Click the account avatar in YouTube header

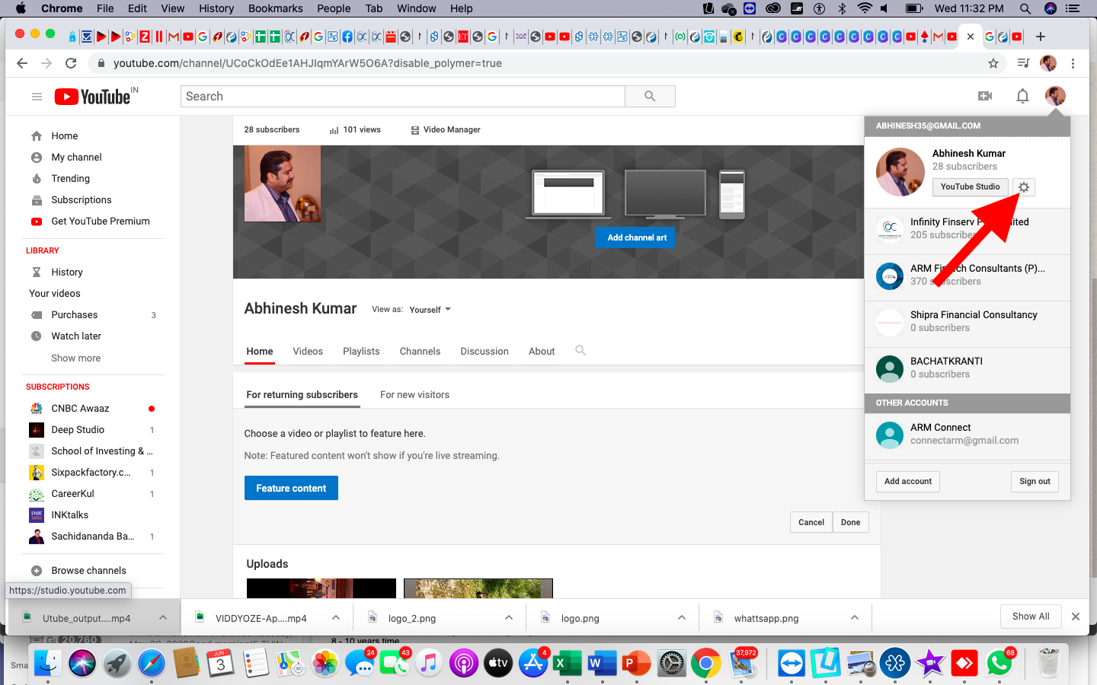click(1055, 96)
